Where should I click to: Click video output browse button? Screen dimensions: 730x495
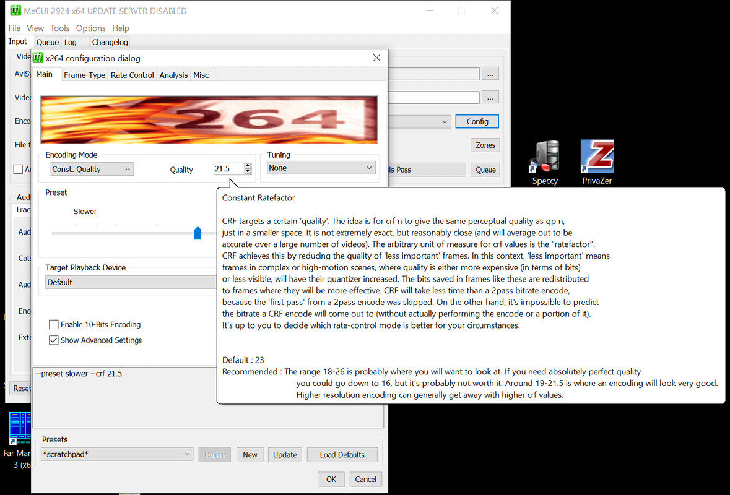(x=490, y=97)
